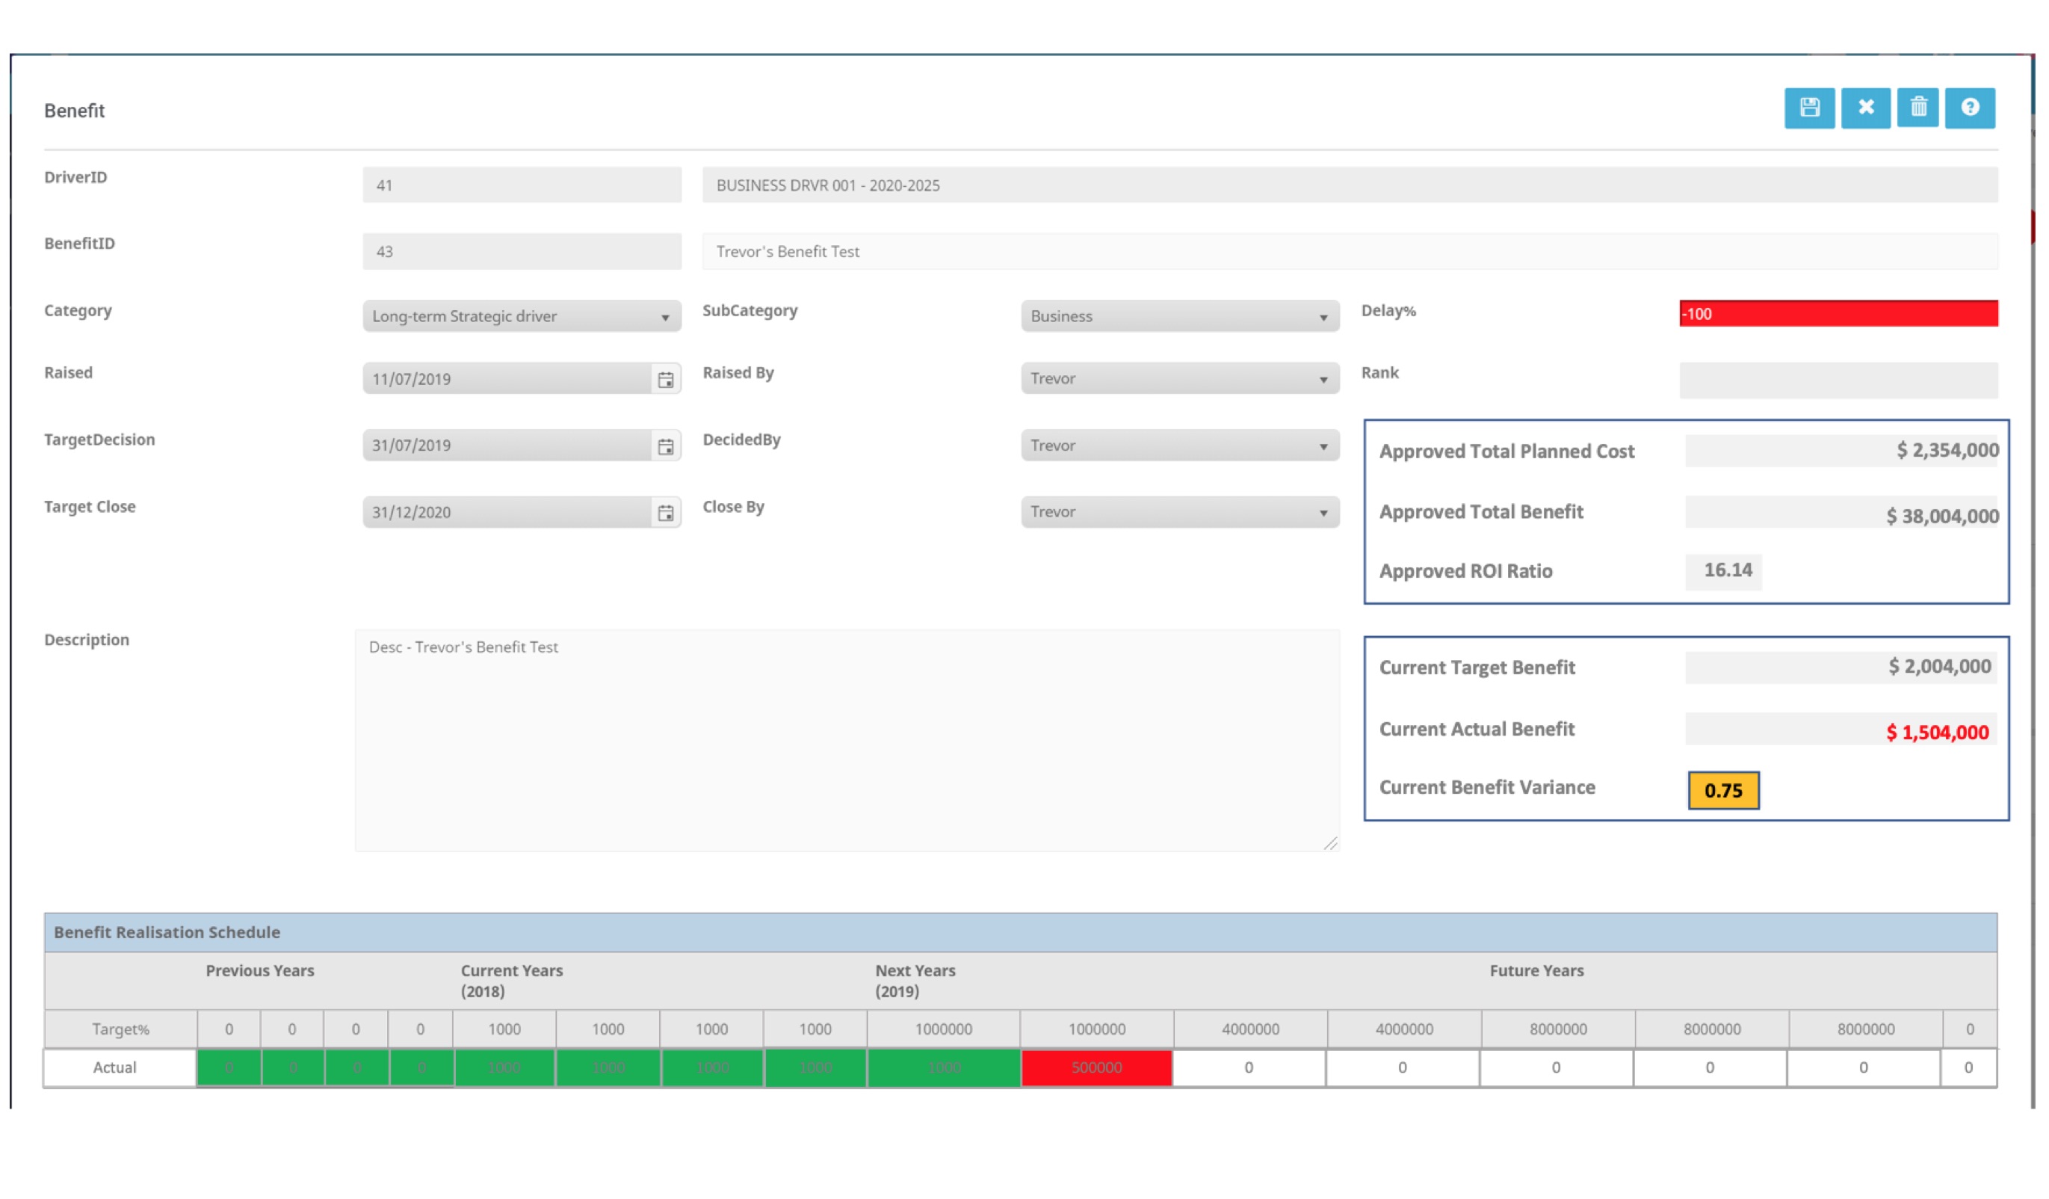Click the Trevor's Benefit Test name field

[x=1350, y=252]
